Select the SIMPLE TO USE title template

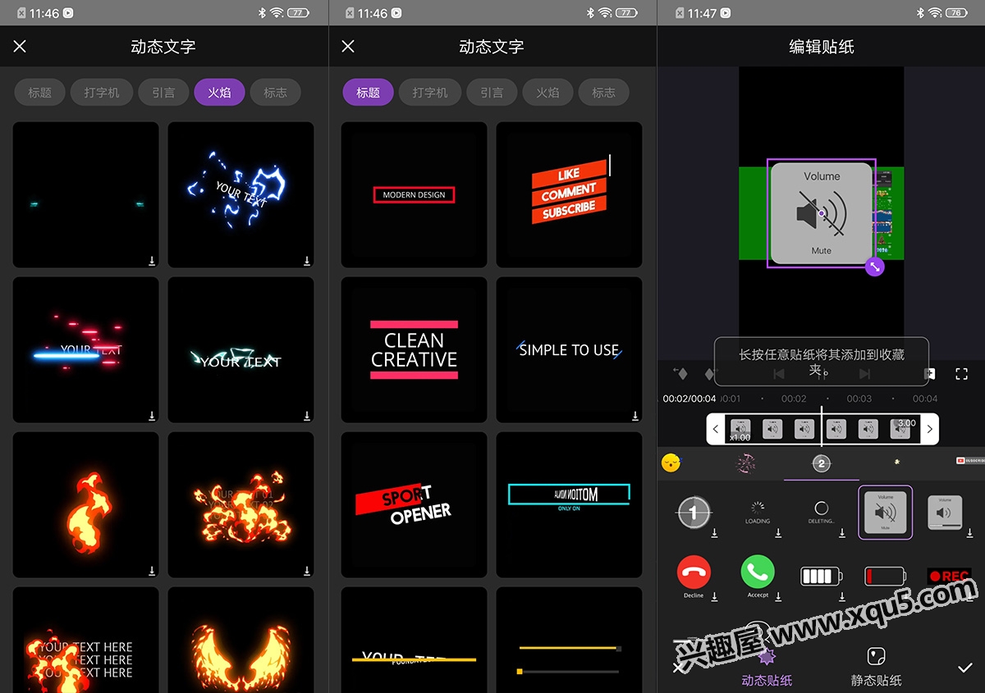[x=569, y=349]
